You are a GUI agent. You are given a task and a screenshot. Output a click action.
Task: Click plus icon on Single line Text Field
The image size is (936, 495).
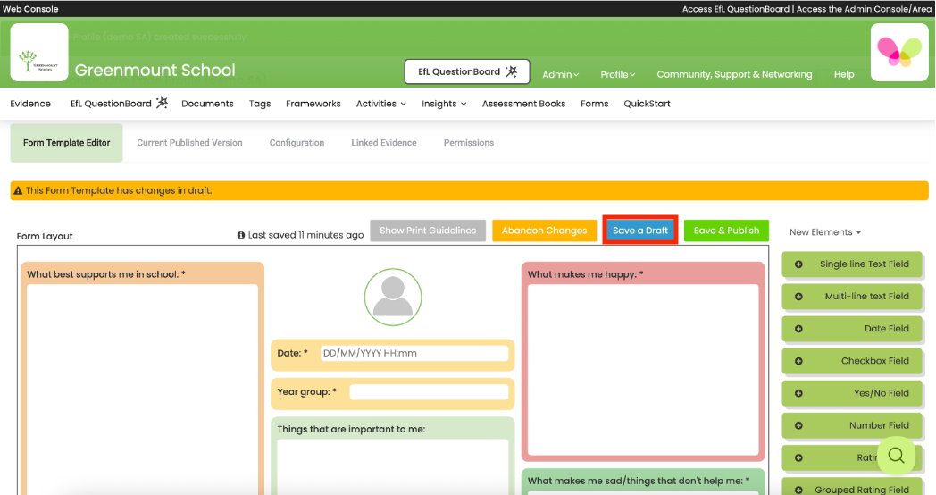click(x=798, y=264)
